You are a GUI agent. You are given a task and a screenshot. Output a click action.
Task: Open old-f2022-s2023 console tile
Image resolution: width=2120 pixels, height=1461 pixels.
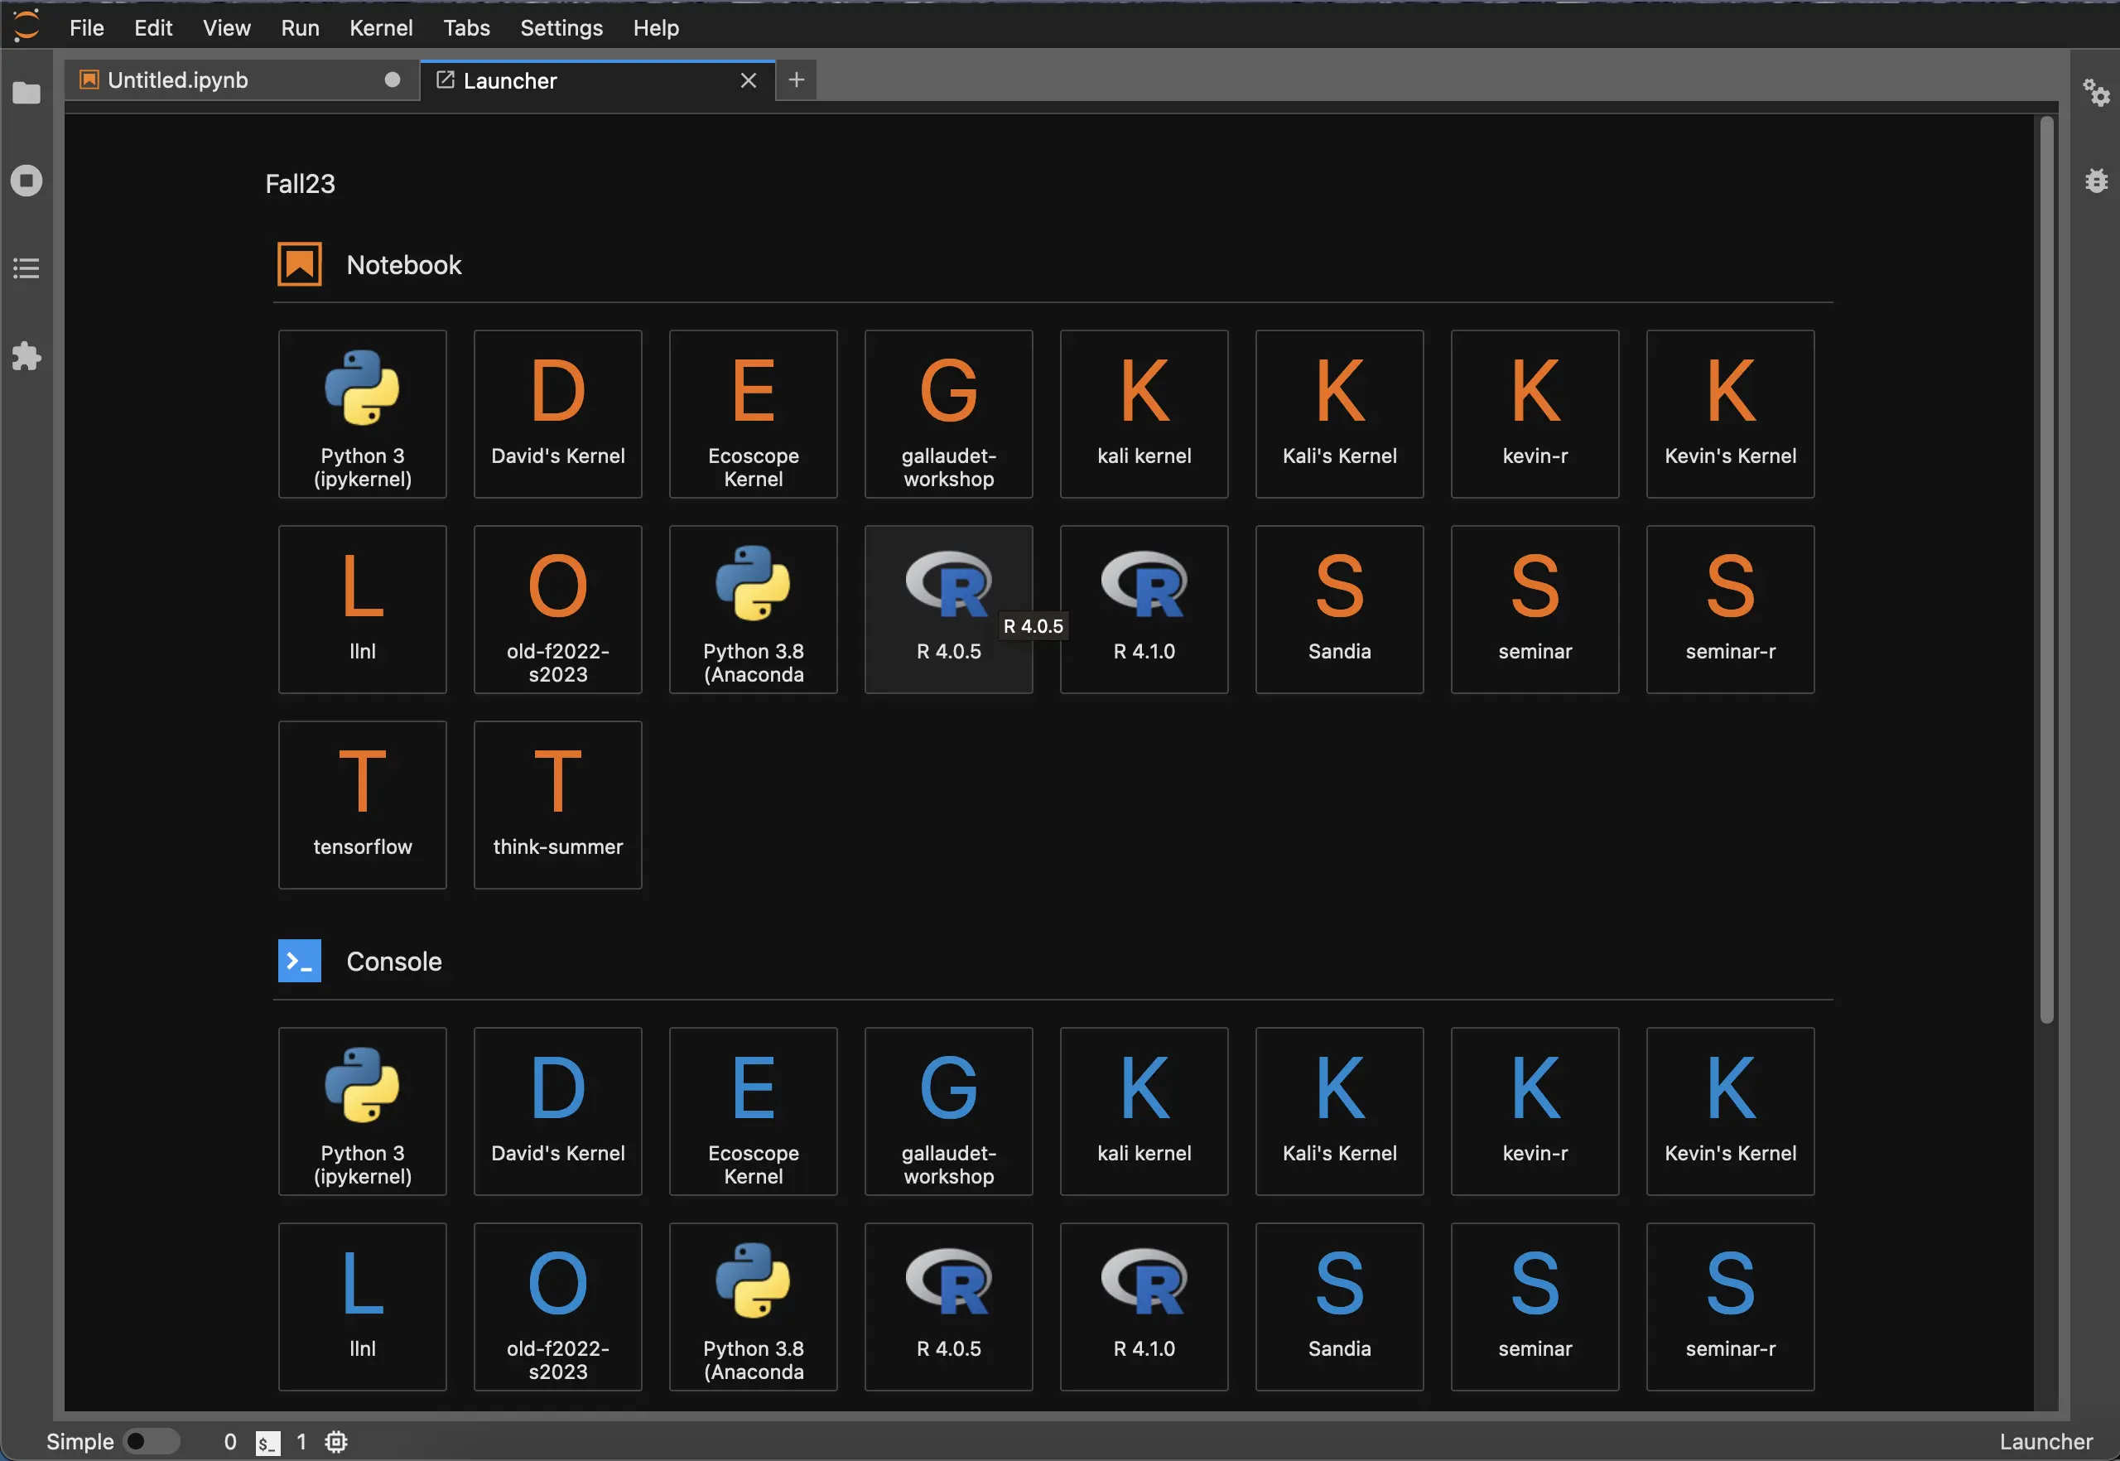(x=557, y=1307)
